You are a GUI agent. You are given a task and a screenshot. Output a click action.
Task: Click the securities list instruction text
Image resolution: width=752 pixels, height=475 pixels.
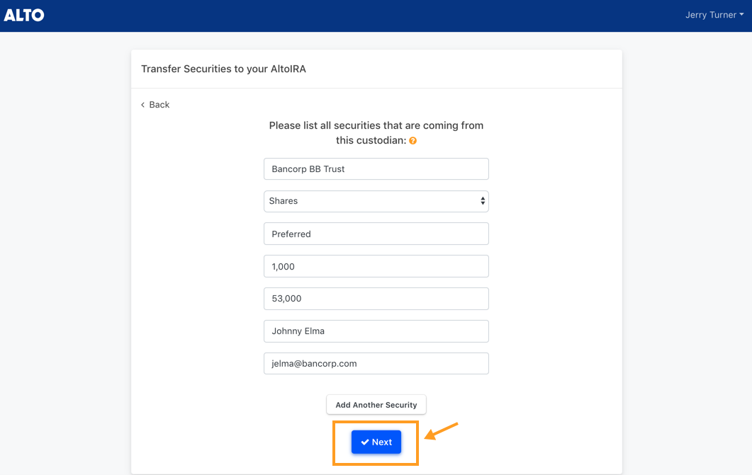(376, 132)
